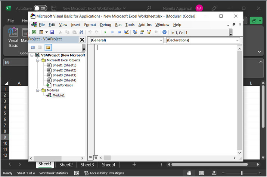Open the VBA File menu
This screenshot has height=177, width=267.
tap(42, 25)
